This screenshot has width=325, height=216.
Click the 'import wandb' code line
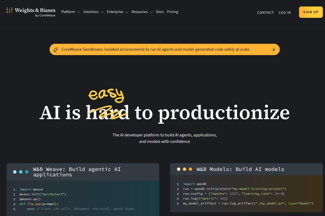(x=195, y=184)
